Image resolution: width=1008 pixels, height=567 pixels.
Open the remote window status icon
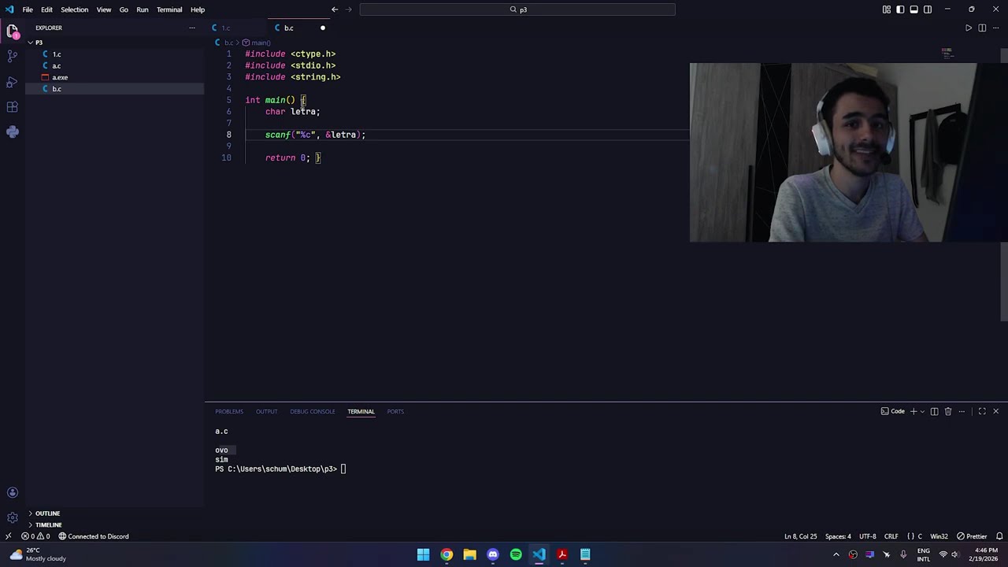(8, 536)
